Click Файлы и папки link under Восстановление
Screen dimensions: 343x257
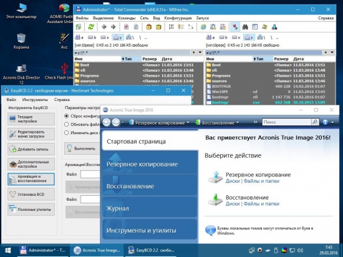pos(261,203)
